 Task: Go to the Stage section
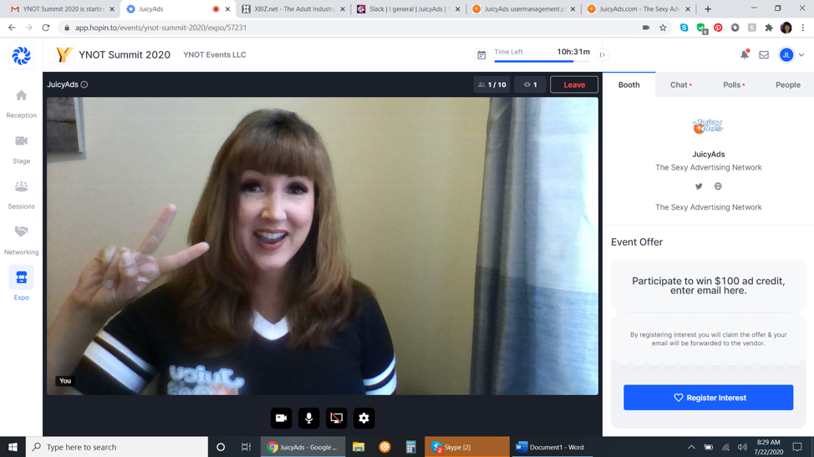(x=21, y=150)
